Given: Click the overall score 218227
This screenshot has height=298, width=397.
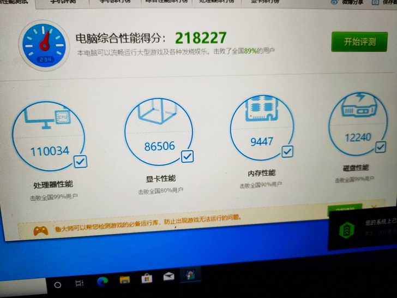Looking at the screenshot, I should 201,38.
